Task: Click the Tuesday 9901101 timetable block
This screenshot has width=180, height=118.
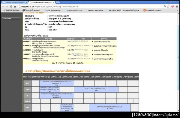Action: pos(49,89)
